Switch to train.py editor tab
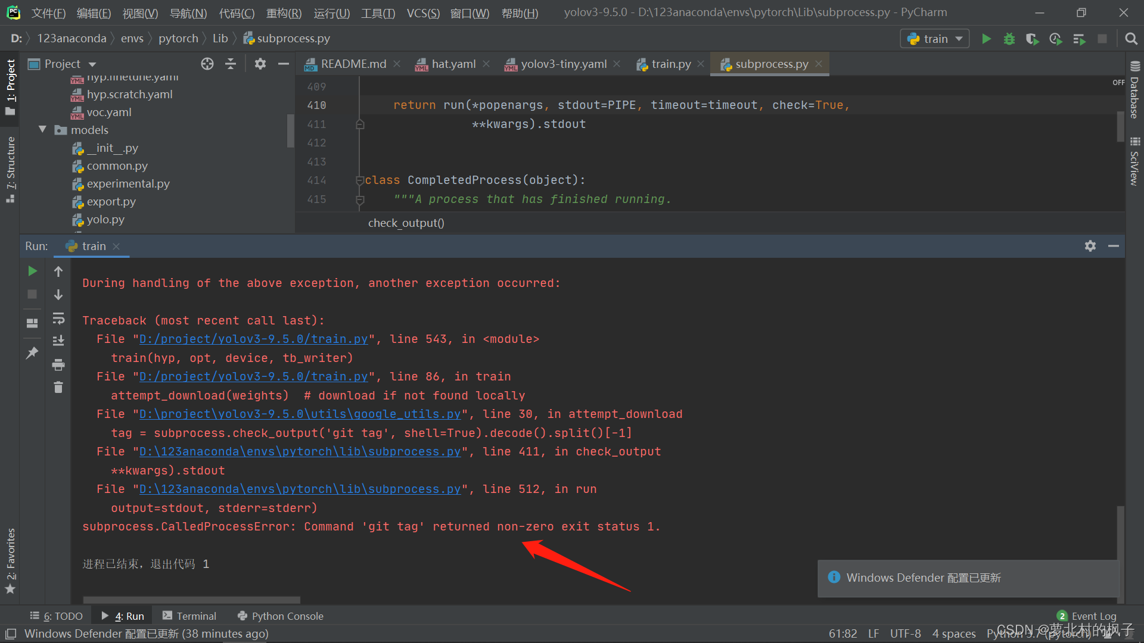The image size is (1144, 643). coord(670,64)
